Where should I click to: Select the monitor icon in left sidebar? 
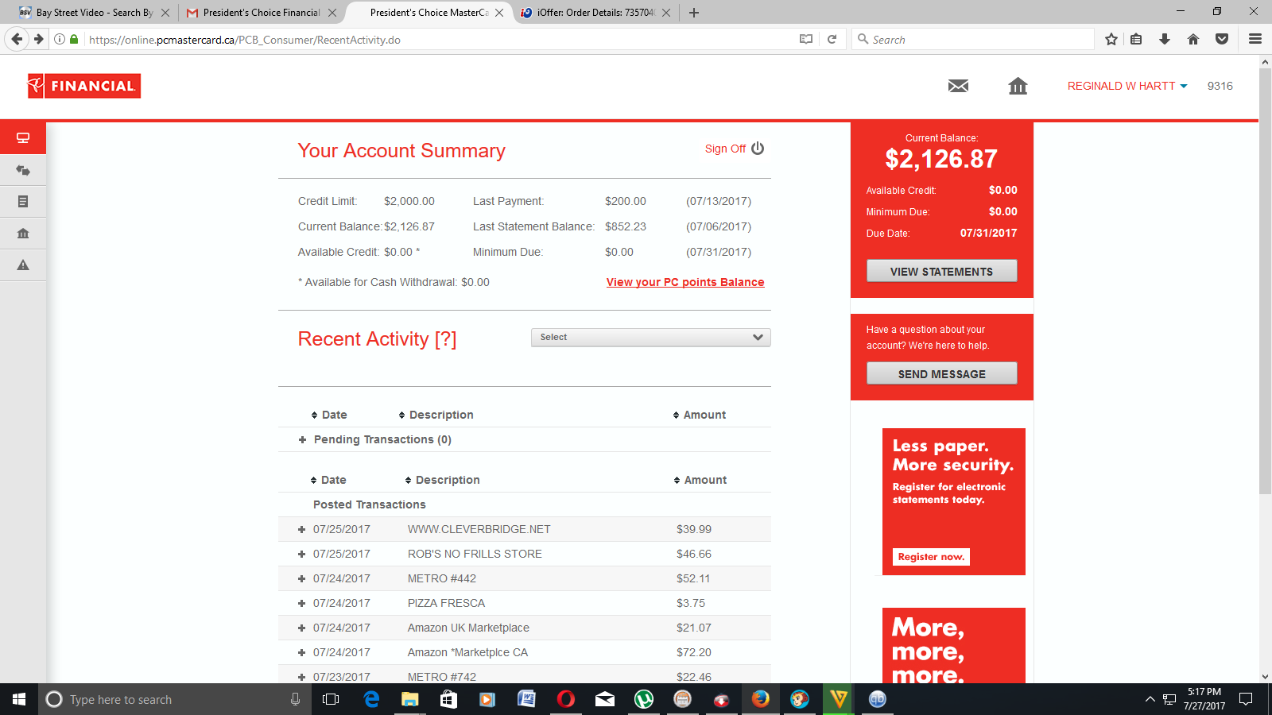(x=23, y=138)
